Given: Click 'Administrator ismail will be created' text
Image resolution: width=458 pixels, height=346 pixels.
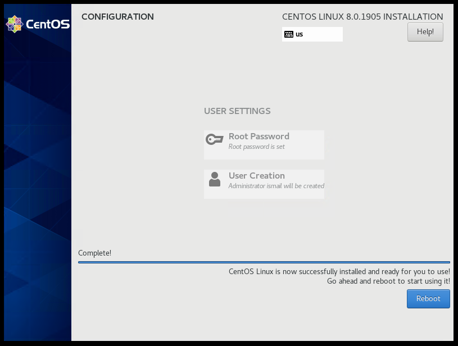Looking at the screenshot, I should tap(276, 186).
